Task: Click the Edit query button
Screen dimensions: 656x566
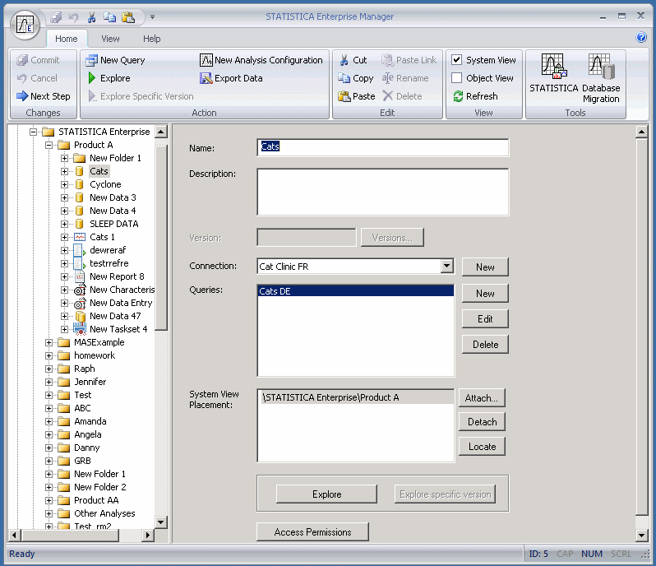Action: tap(485, 319)
